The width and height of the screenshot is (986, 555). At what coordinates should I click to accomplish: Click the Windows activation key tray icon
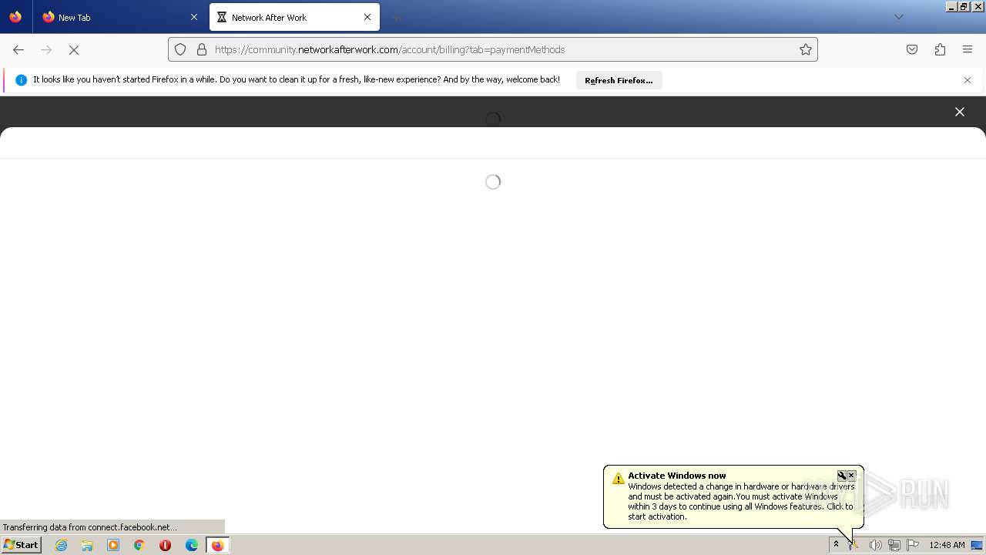(x=854, y=545)
